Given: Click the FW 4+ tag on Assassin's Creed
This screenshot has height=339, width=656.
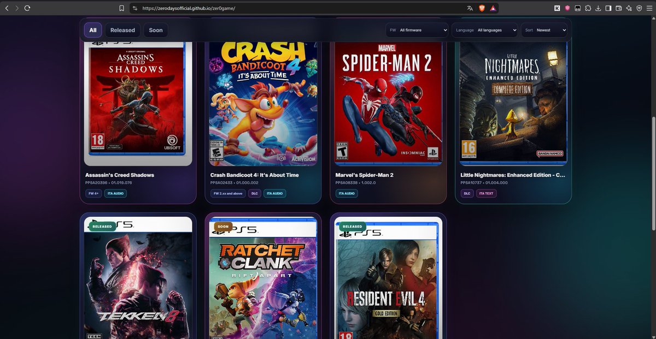Looking at the screenshot, I should pos(92,193).
